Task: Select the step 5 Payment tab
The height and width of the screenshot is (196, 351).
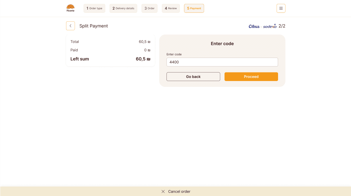Action: [194, 8]
